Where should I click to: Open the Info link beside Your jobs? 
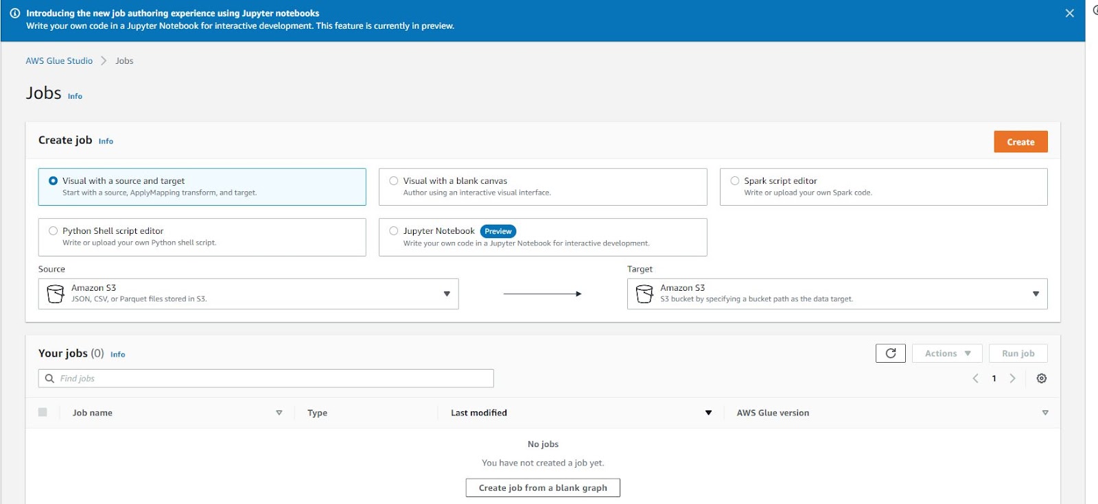[118, 355]
